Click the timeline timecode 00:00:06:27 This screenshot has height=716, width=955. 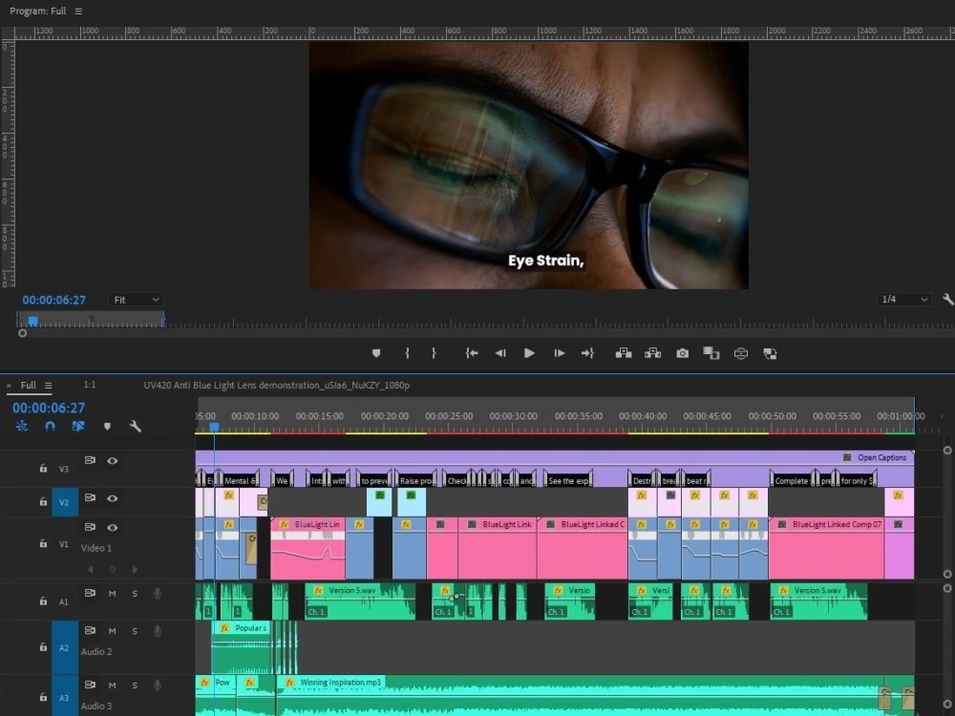49,408
